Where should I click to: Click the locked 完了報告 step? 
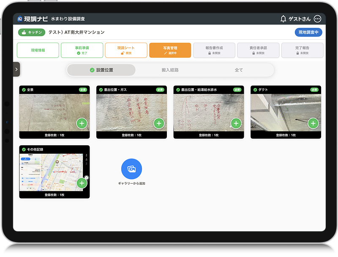302,50
